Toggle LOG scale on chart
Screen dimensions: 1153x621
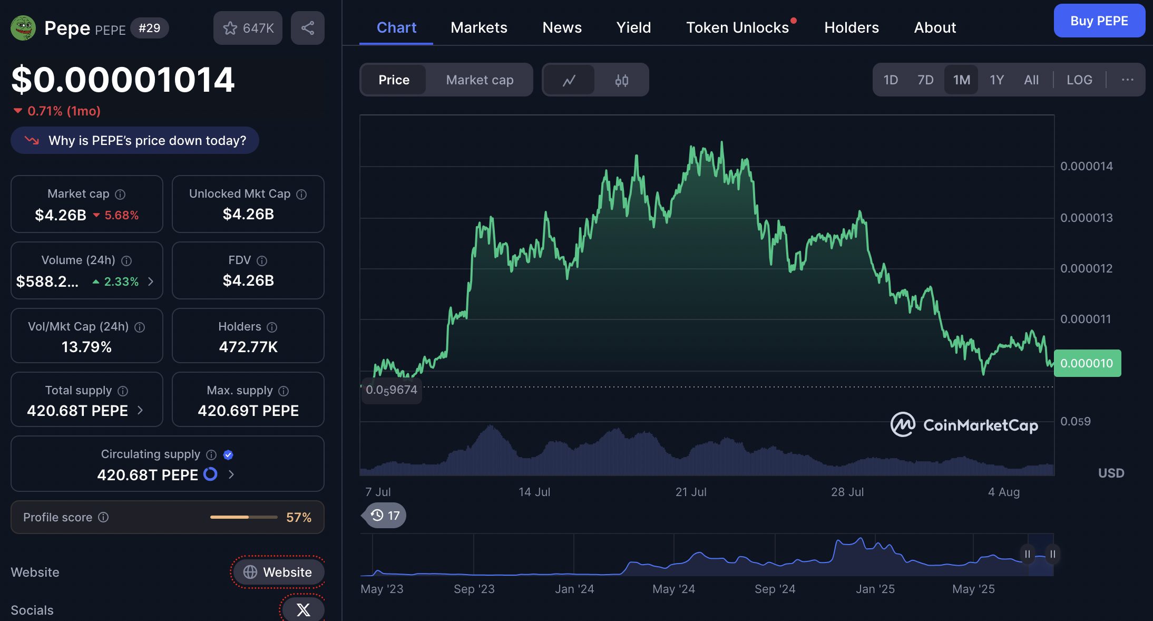tap(1079, 80)
